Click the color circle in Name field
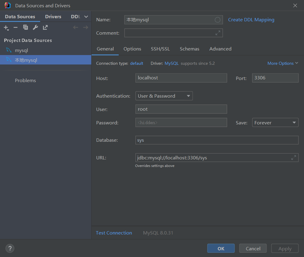 pos(218,20)
